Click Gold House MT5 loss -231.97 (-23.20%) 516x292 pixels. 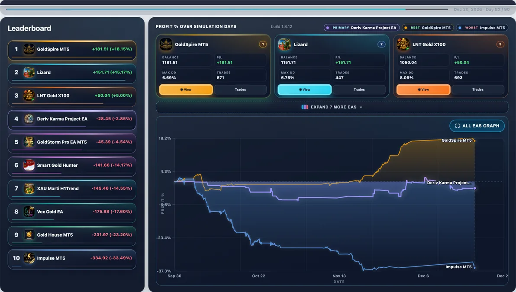[112, 235]
